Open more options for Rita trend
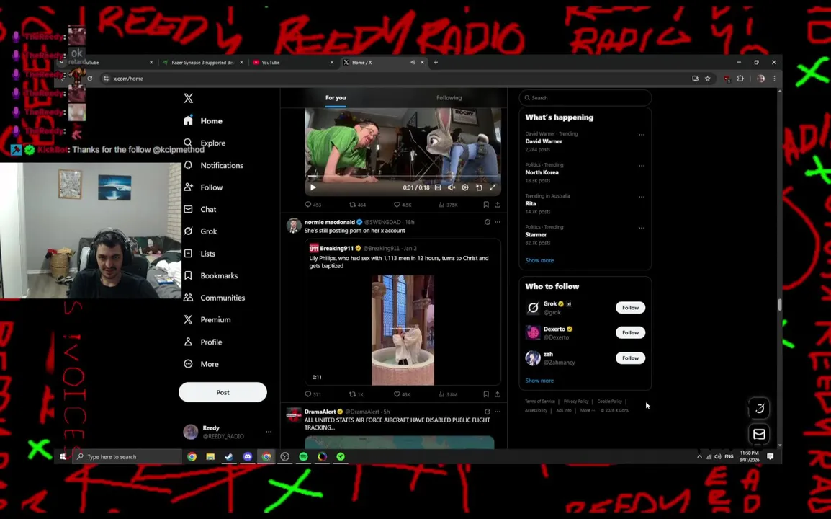This screenshot has height=519, width=831. (x=642, y=197)
